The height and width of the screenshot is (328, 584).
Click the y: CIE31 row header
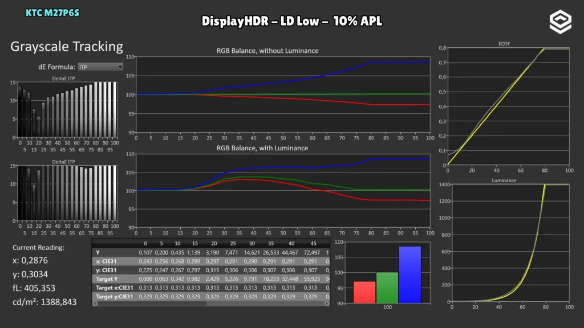click(x=106, y=270)
